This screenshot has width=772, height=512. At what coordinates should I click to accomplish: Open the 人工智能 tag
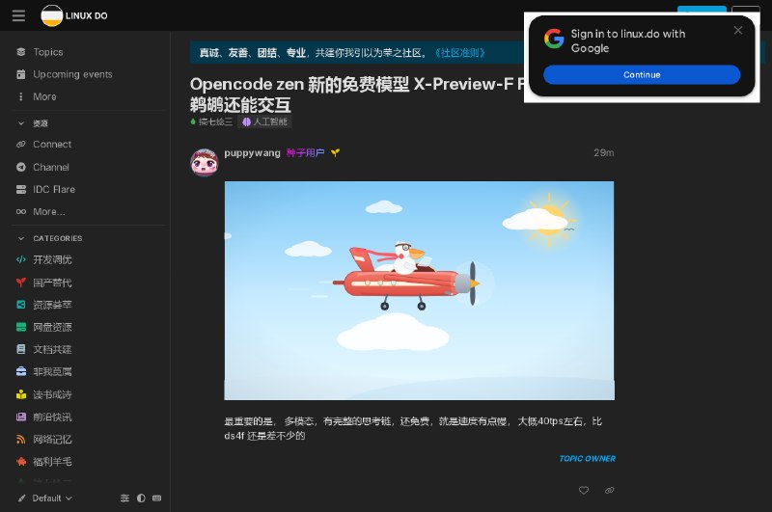(x=264, y=121)
